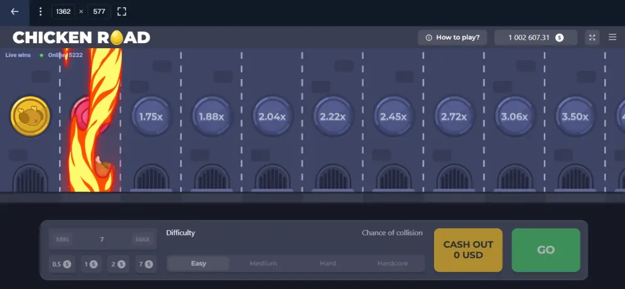
Task: Set bet to MAX
Action: coord(143,239)
